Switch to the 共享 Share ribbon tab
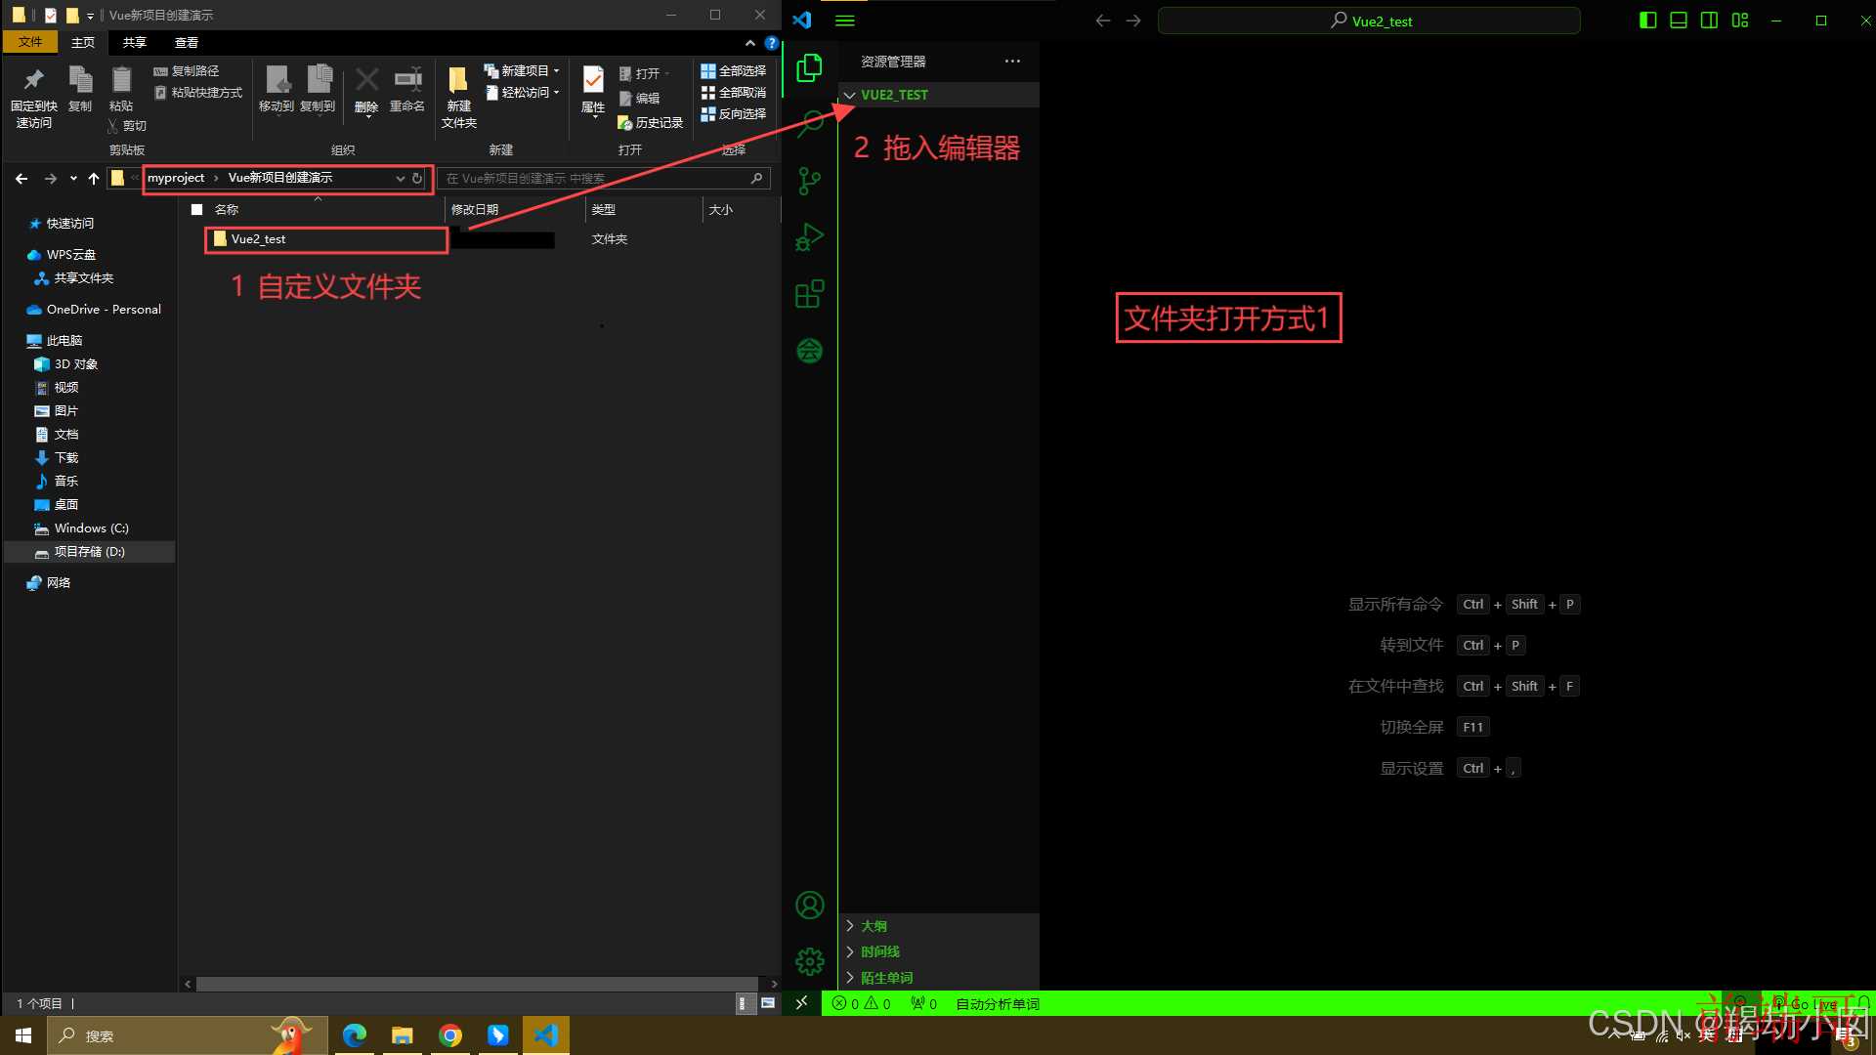Viewport: 1876px width, 1055px height. [135, 42]
